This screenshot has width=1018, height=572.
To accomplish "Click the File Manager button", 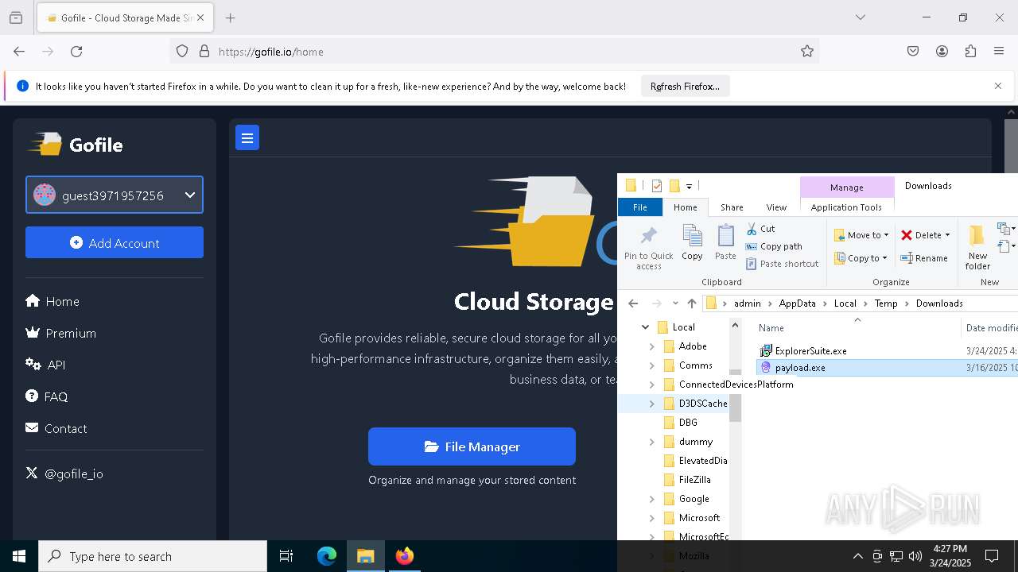I will [472, 446].
